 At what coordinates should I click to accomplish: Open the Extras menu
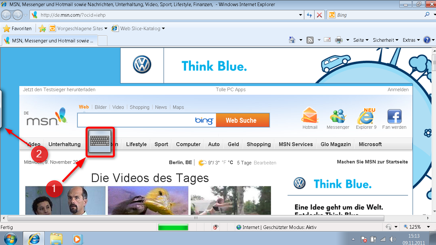410,40
